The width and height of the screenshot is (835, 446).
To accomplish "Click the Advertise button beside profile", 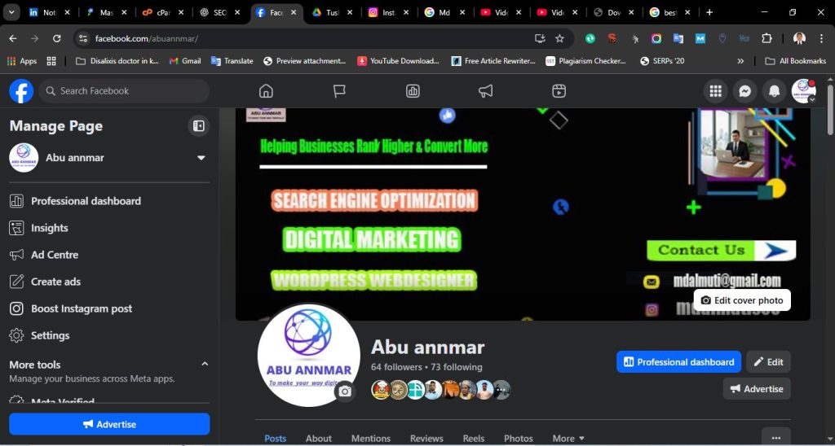I will click(757, 388).
